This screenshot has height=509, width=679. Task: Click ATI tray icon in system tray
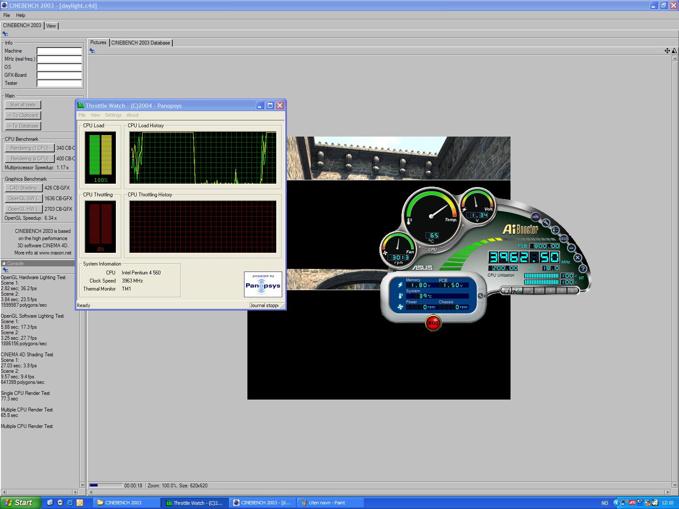coord(632,503)
